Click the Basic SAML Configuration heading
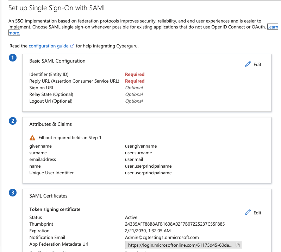Screen dimensions: 281x252 pyautogui.click(x=57, y=61)
